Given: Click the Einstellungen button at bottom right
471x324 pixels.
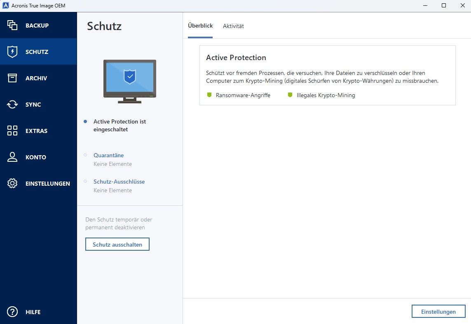Looking at the screenshot, I should pos(438,312).
